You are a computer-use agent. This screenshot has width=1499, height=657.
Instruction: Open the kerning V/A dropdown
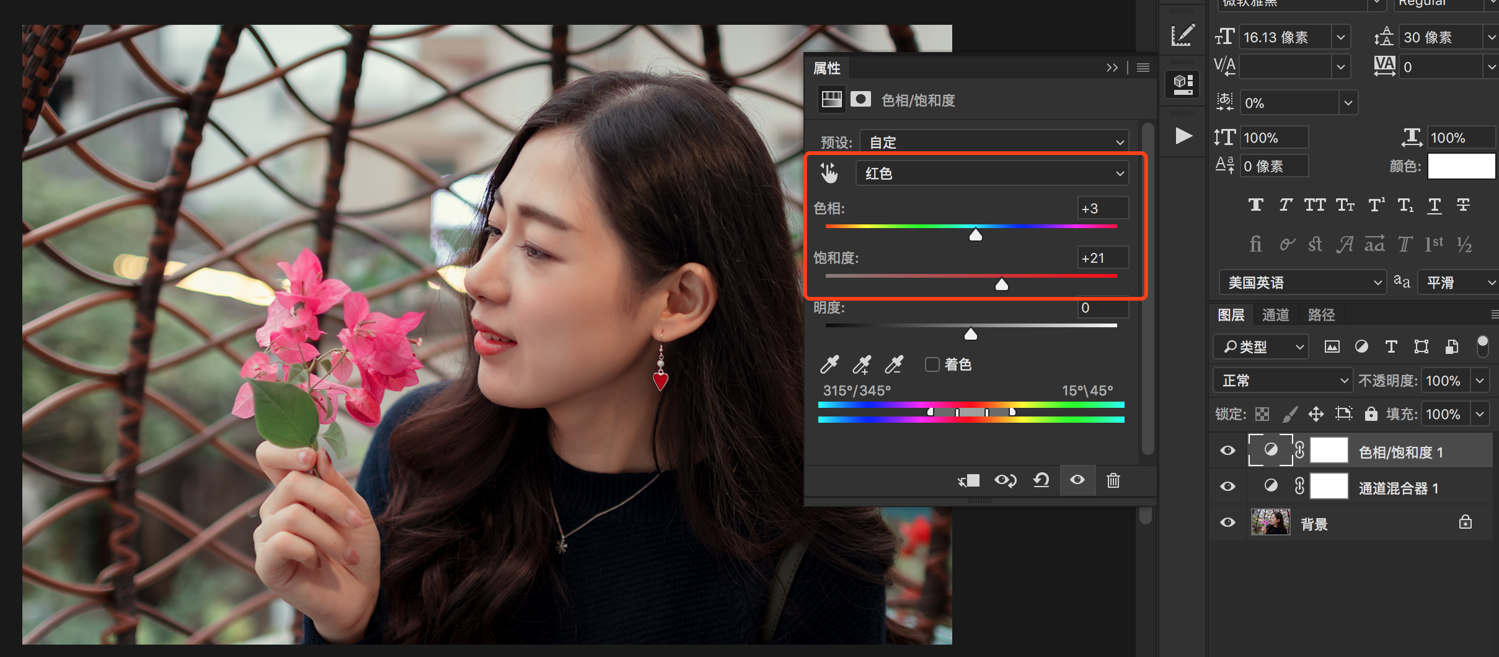[1341, 66]
